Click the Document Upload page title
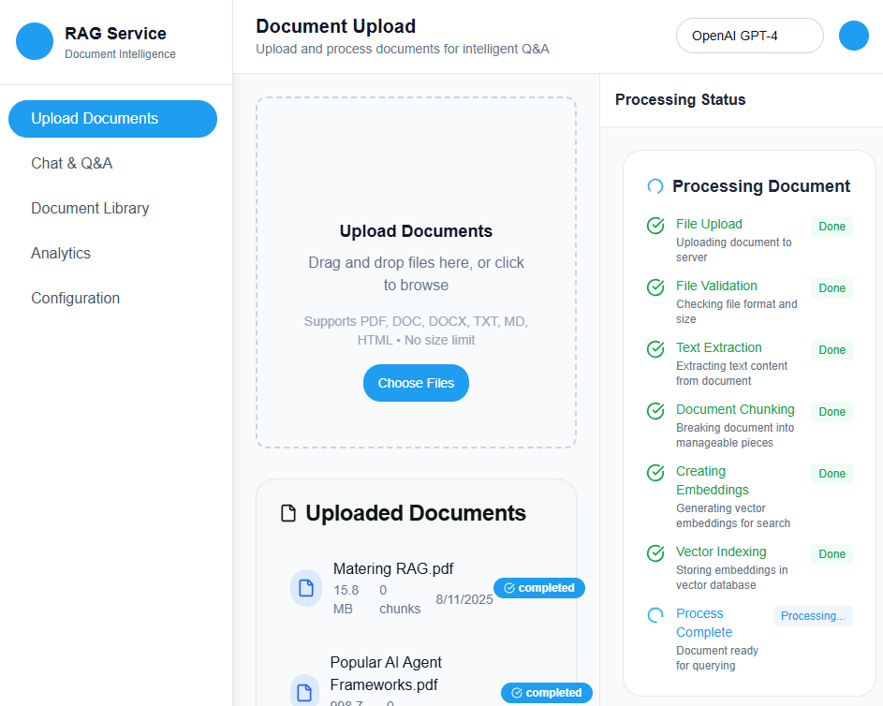 click(x=335, y=26)
